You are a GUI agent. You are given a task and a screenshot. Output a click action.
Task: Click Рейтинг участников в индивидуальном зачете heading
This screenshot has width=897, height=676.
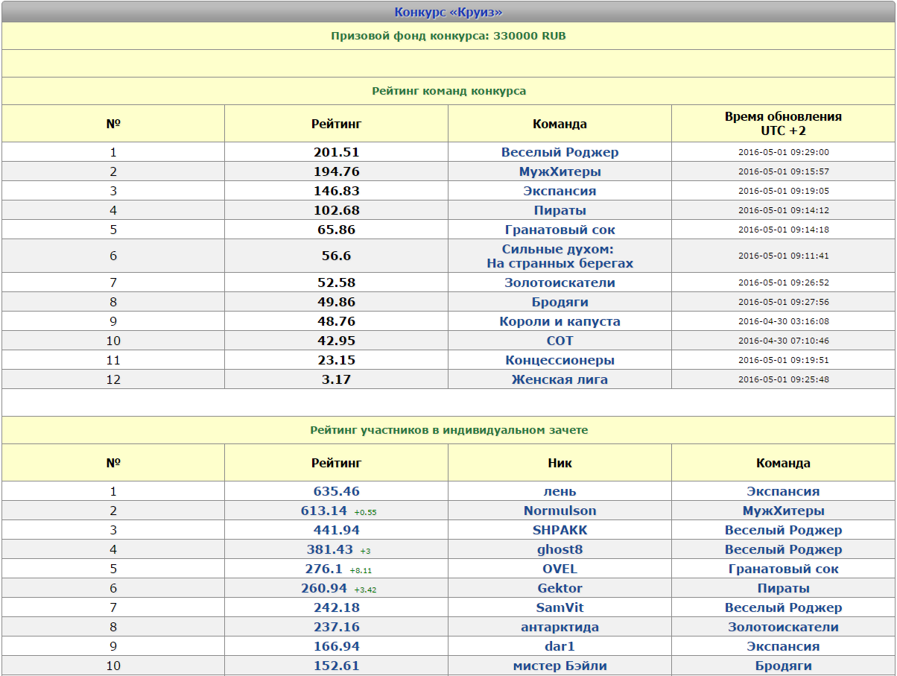click(448, 430)
